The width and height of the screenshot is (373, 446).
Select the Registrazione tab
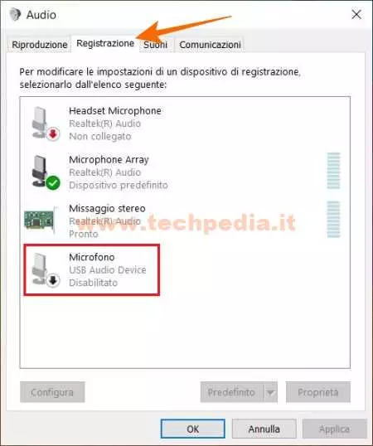coord(105,43)
